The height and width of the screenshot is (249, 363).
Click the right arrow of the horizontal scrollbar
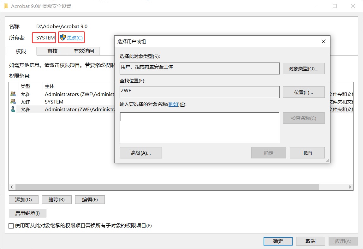(350, 187)
